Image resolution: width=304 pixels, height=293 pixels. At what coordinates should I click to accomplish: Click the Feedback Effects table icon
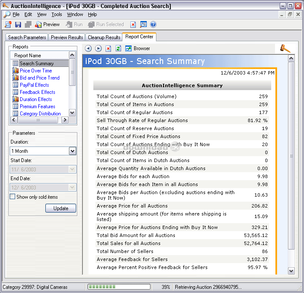[x=15, y=92]
